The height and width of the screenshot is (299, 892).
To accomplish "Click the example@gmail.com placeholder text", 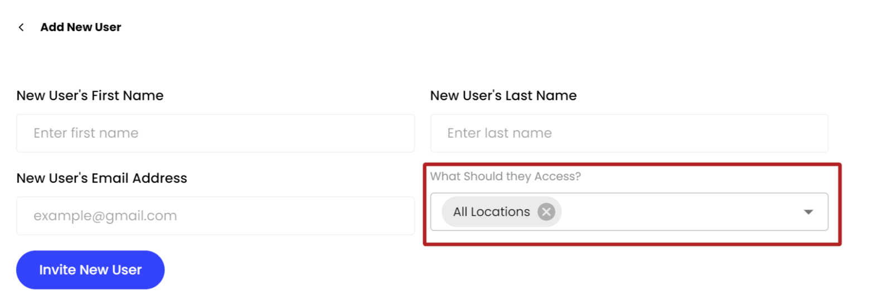I will (x=105, y=216).
